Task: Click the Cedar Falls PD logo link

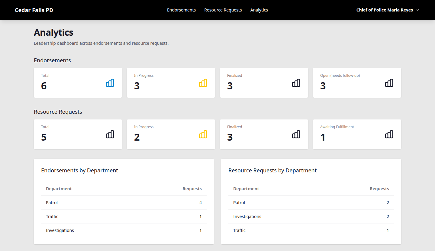Action: (34, 10)
